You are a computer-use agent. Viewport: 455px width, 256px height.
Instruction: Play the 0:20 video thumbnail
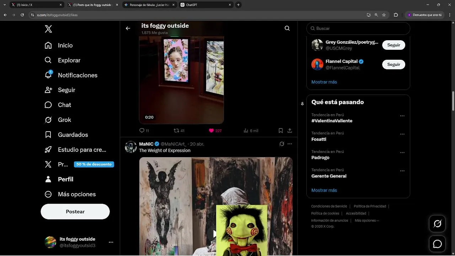(x=181, y=80)
